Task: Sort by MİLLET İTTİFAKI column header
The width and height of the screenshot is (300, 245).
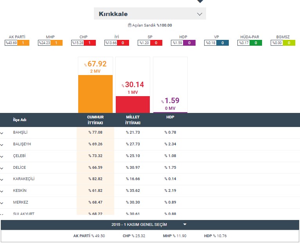Action: click(x=133, y=120)
